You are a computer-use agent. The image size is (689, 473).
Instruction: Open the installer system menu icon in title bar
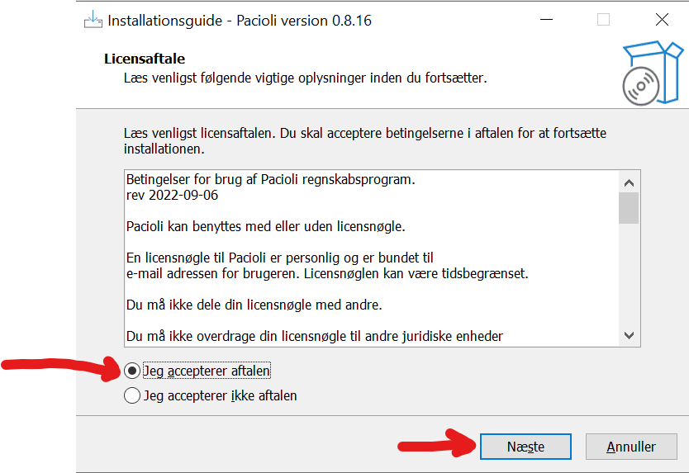pos(93,20)
